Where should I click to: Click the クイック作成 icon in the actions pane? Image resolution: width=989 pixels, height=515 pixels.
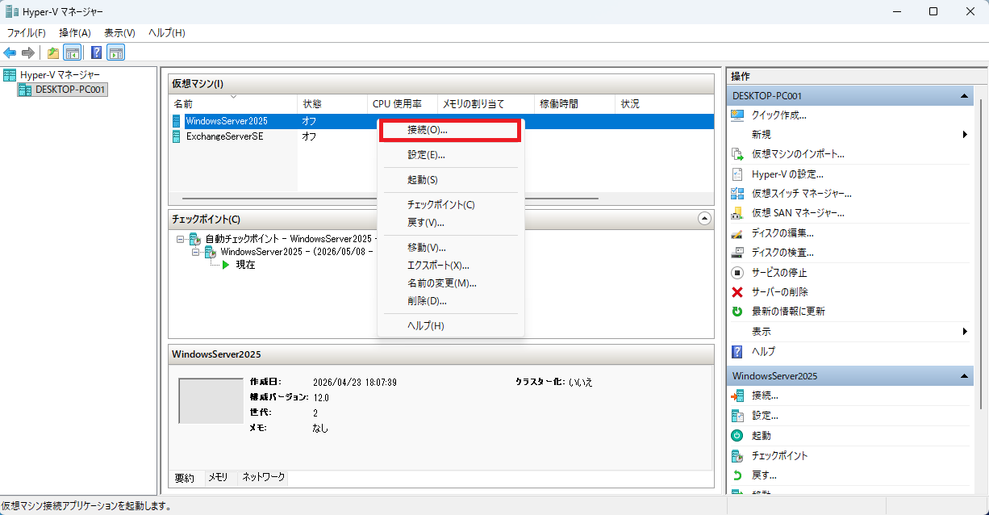pos(737,115)
